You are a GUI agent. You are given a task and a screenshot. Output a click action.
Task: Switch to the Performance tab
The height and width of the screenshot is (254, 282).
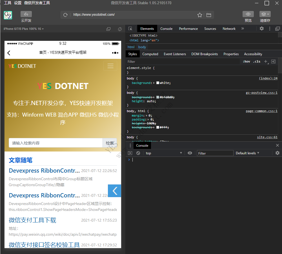click(188, 28)
